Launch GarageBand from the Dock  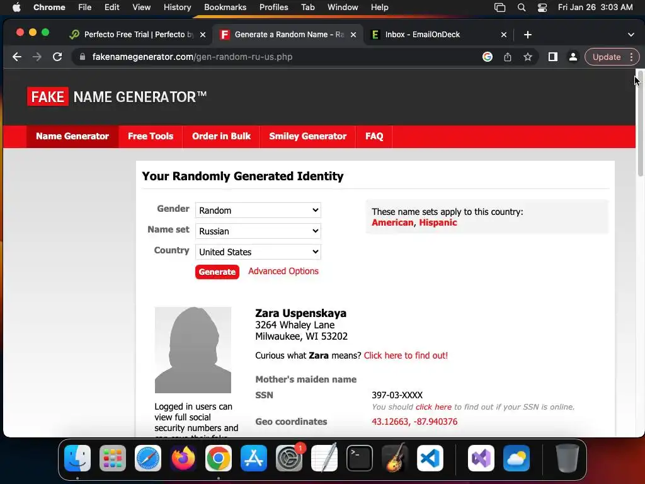pos(395,458)
